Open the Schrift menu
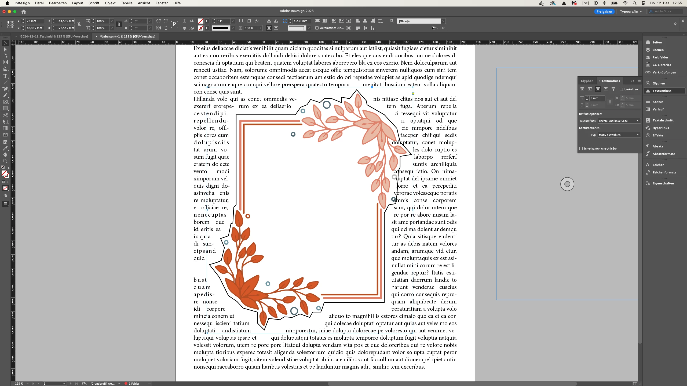 [94, 3]
